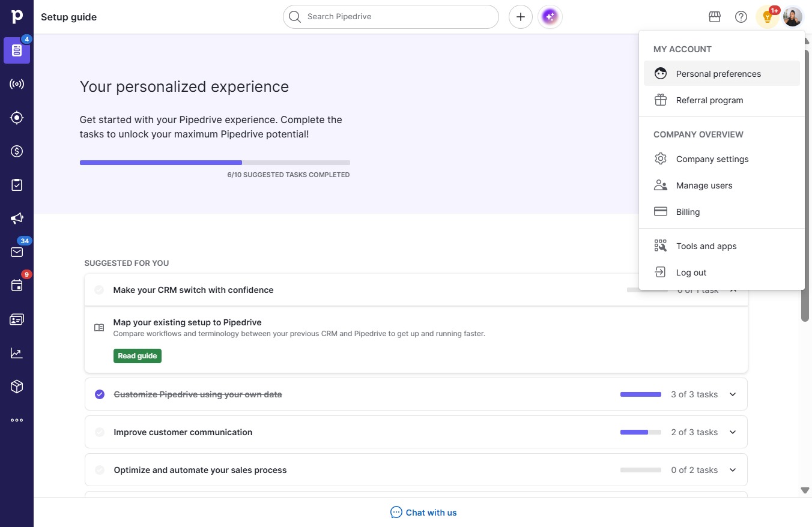Open Contacts card sidebar icon
The height and width of the screenshot is (527, 812).
pyautogui.click(x=17, y=319)
